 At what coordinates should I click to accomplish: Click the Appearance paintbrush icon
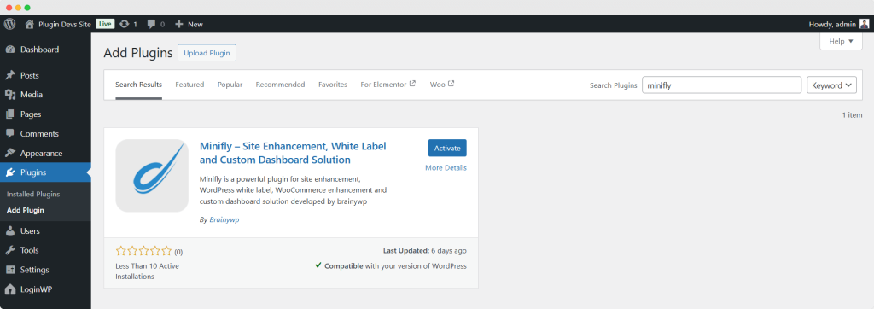[x=10, y=154]
